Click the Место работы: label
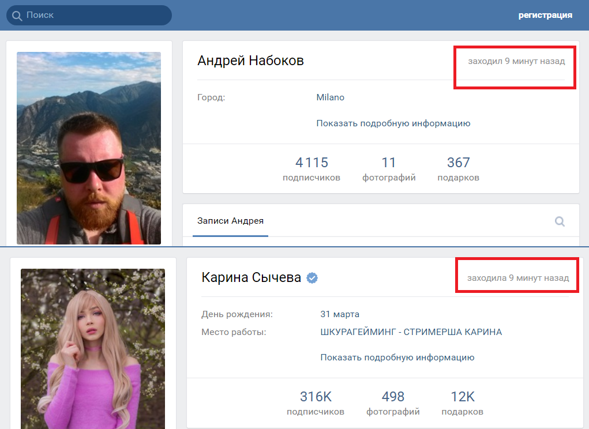The height and width of the screenshot is (429, 589). click(234, 332)
